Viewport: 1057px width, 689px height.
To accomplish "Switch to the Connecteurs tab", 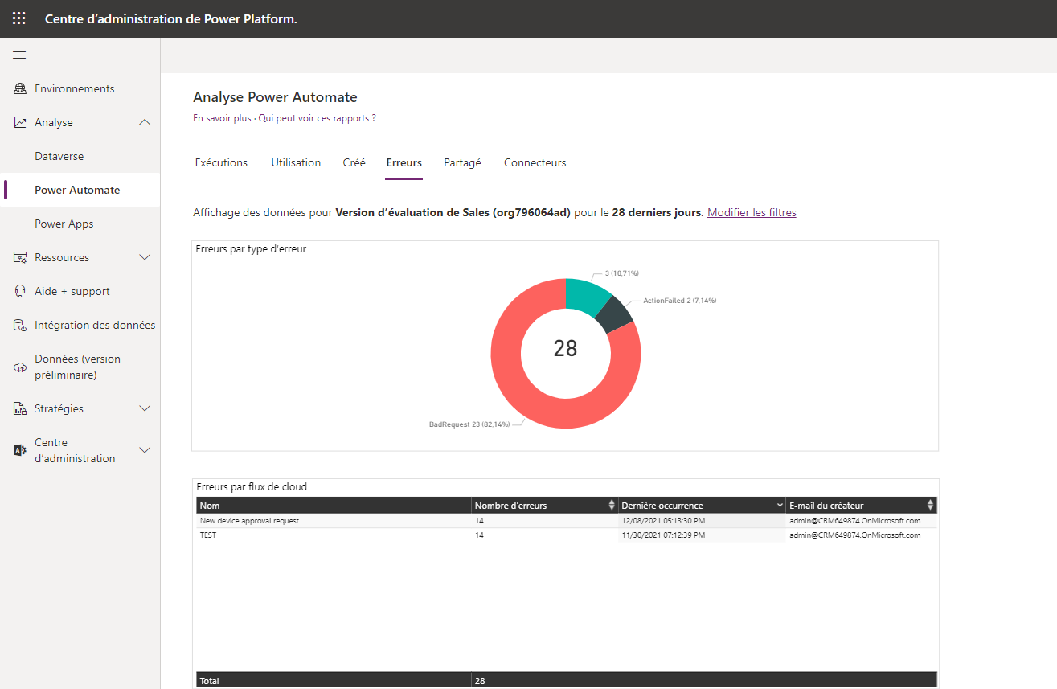I will pos(535,162).
